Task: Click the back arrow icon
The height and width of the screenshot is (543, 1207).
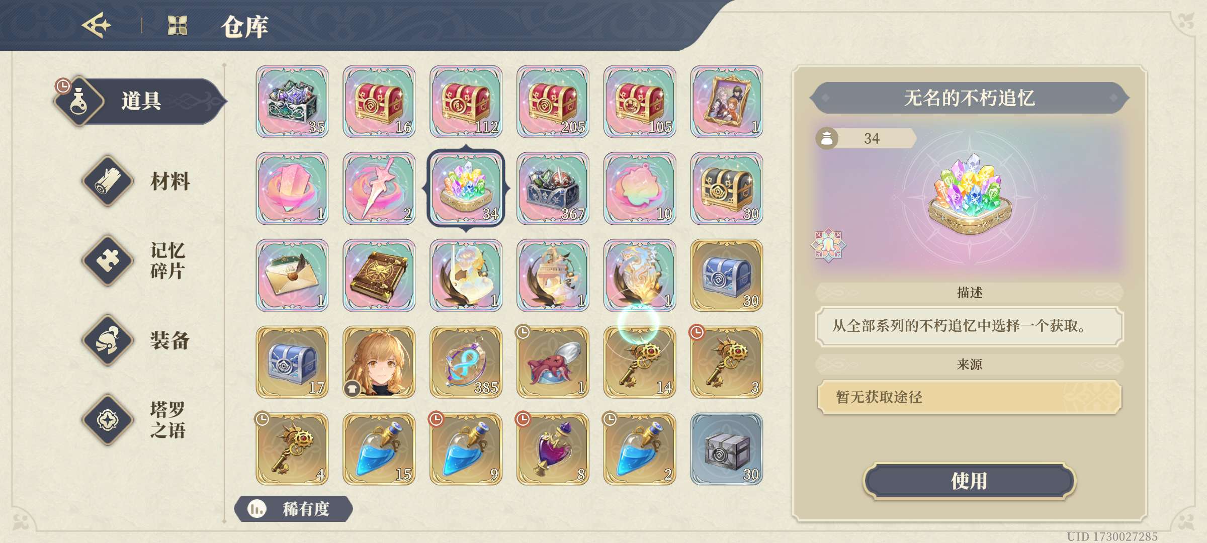Action: click(97, 25)
